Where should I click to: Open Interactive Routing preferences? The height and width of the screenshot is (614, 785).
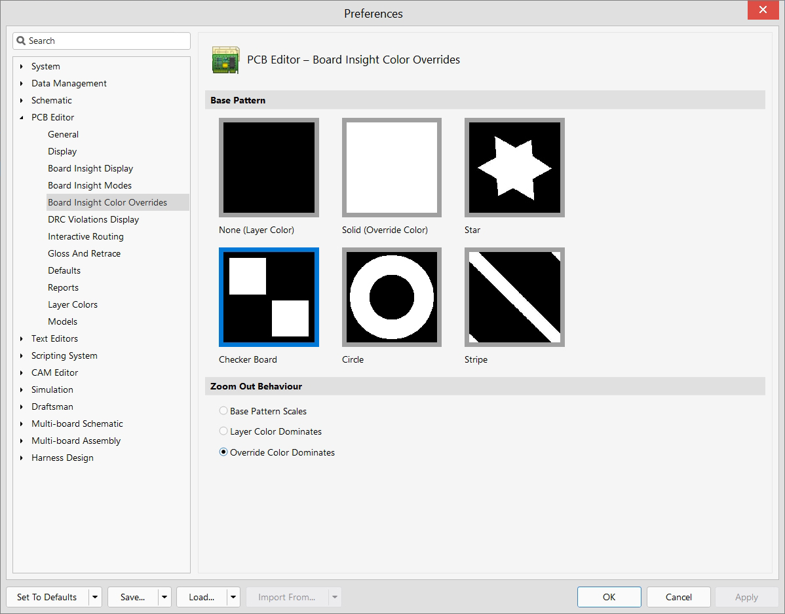pos(86,236)
